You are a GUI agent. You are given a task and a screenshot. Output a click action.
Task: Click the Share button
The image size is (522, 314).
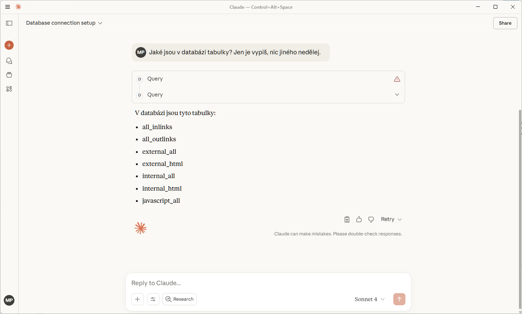505,23
